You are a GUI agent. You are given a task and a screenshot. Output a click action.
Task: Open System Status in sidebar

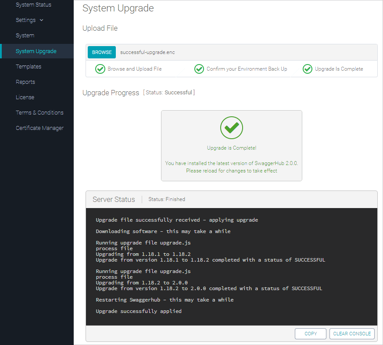[x=33, y=5]
